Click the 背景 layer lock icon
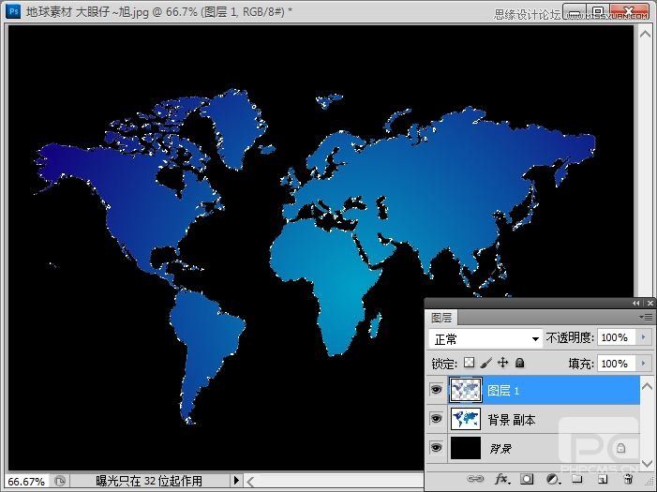657x492 pixels. [620, 448]
